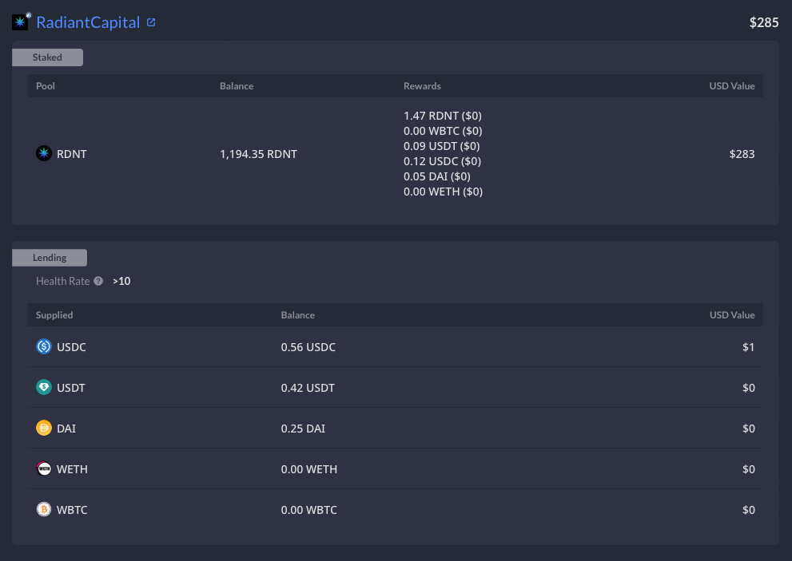Viewport: 792px width, 561px height.
Task: Click the 0.00 WBTC ($0) reward
Action: coord(443,131)
